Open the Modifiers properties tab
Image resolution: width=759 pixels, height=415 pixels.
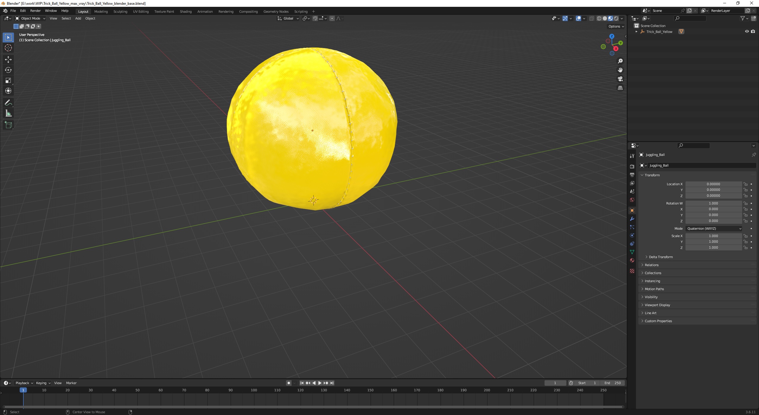point(632,219)
